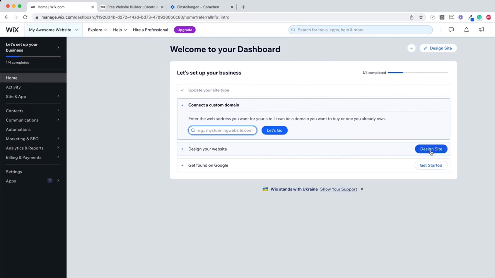The image size is (495, 278).
Task: Click blue Design Site button in checklist
Action: [x=431, y=149]
